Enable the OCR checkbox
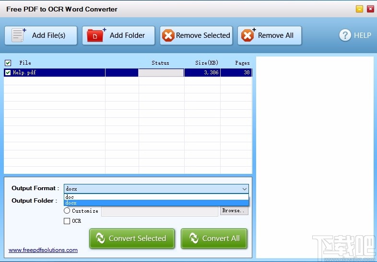Image resolution: width=377 pixels, height=262 pixels. click(x=67, y=221)
